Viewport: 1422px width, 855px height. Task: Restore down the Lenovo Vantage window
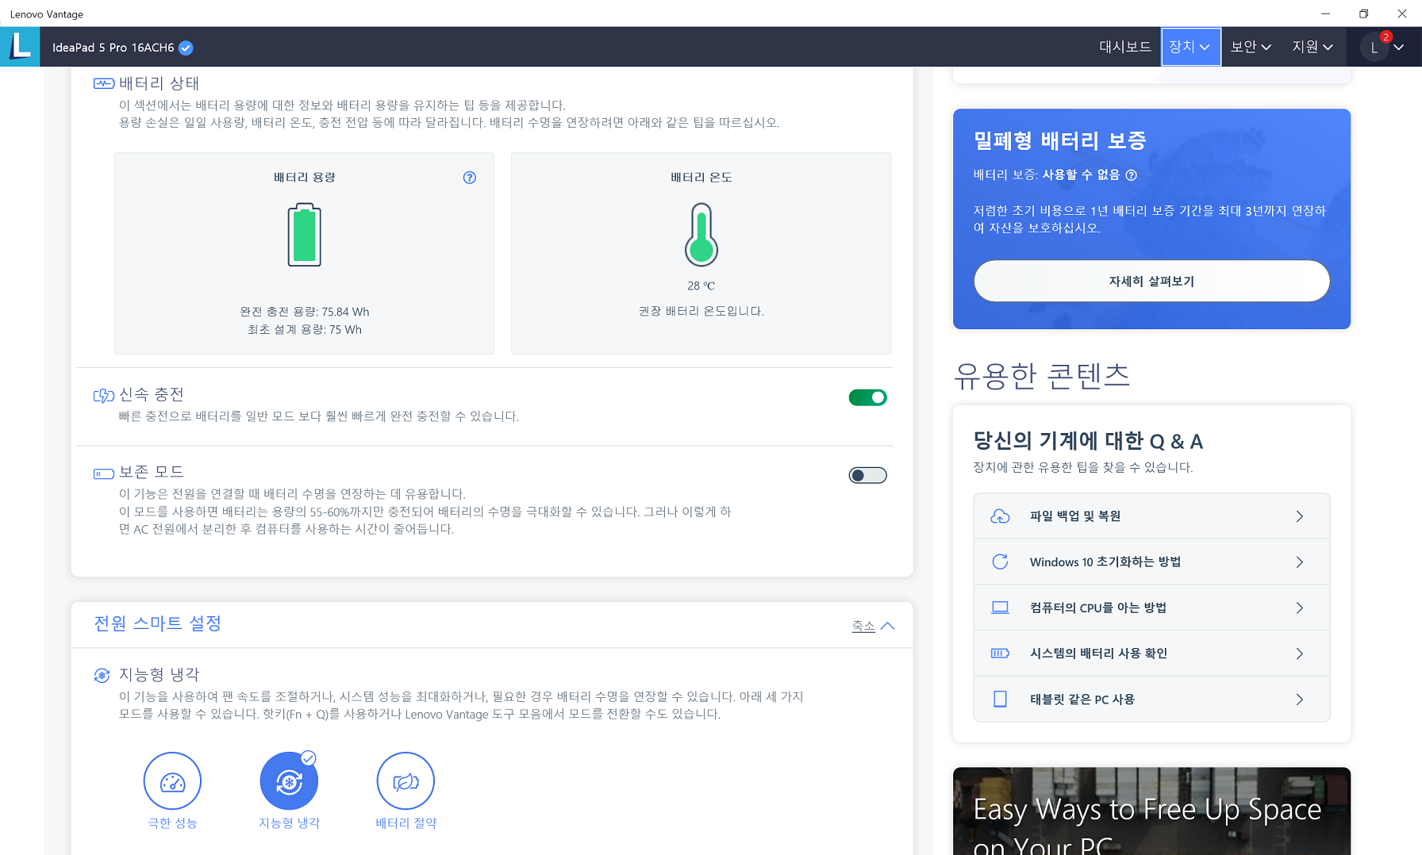1363,13
